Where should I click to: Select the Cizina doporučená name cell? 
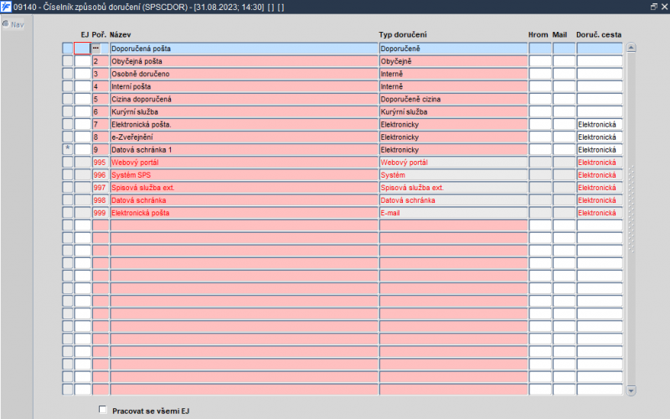pos(244,99)
